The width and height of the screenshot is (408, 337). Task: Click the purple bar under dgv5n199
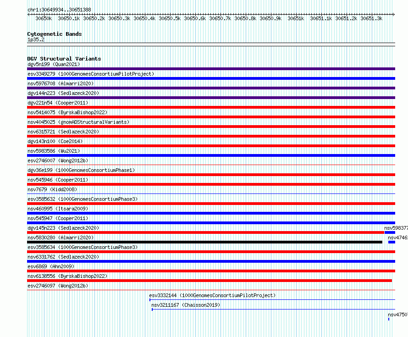coord(211,69)
